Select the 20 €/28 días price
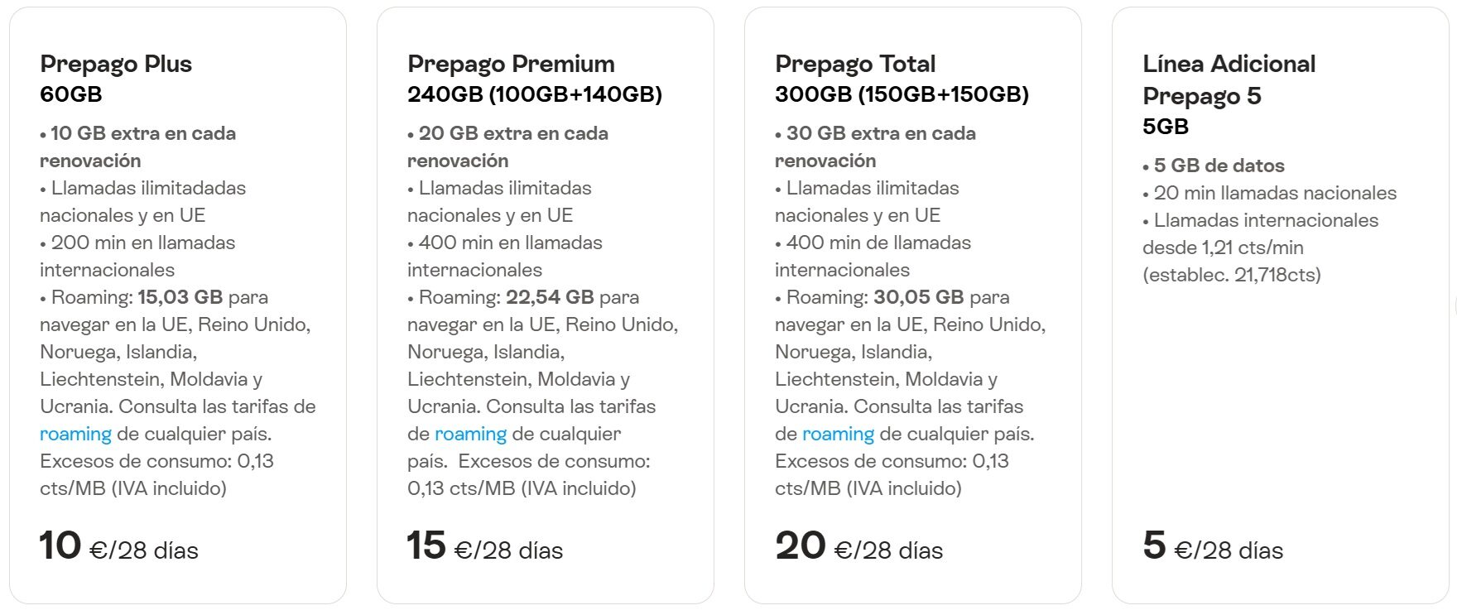This screenshot has width=1457, height=615. [x=858, y=546]
